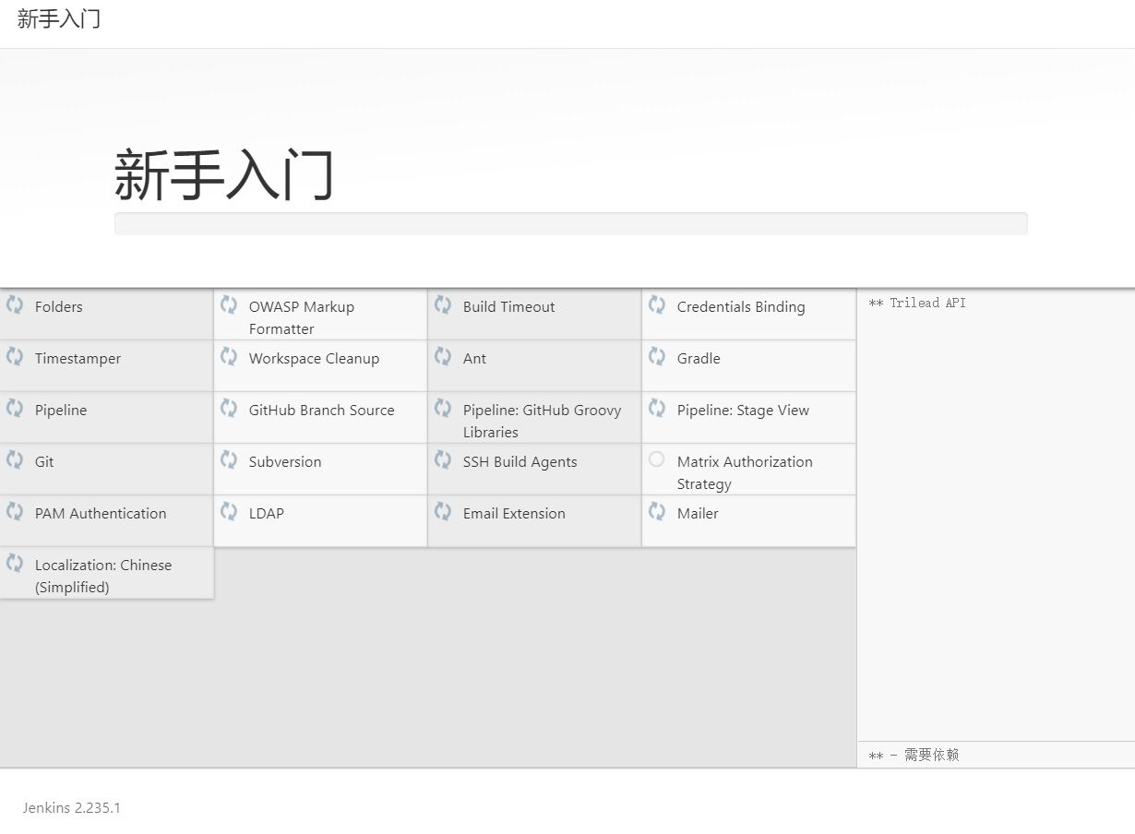Click the spinner icon beside Mailer

pos(657,512)
